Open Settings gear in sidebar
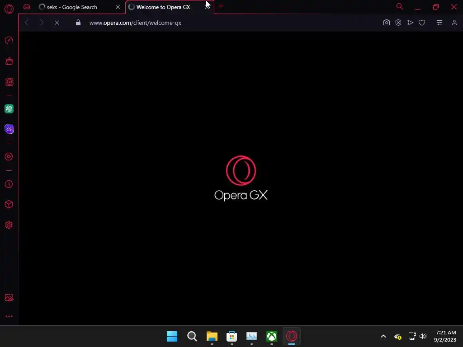463x347 pixels. click(x=9, y=225)
